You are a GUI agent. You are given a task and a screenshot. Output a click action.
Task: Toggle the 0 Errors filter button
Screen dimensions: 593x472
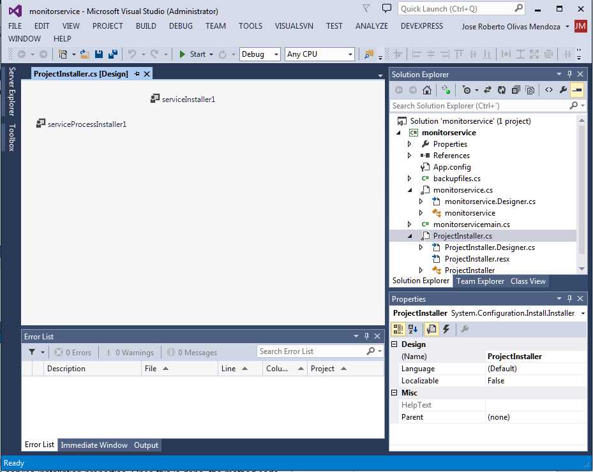tap(73, 352)
